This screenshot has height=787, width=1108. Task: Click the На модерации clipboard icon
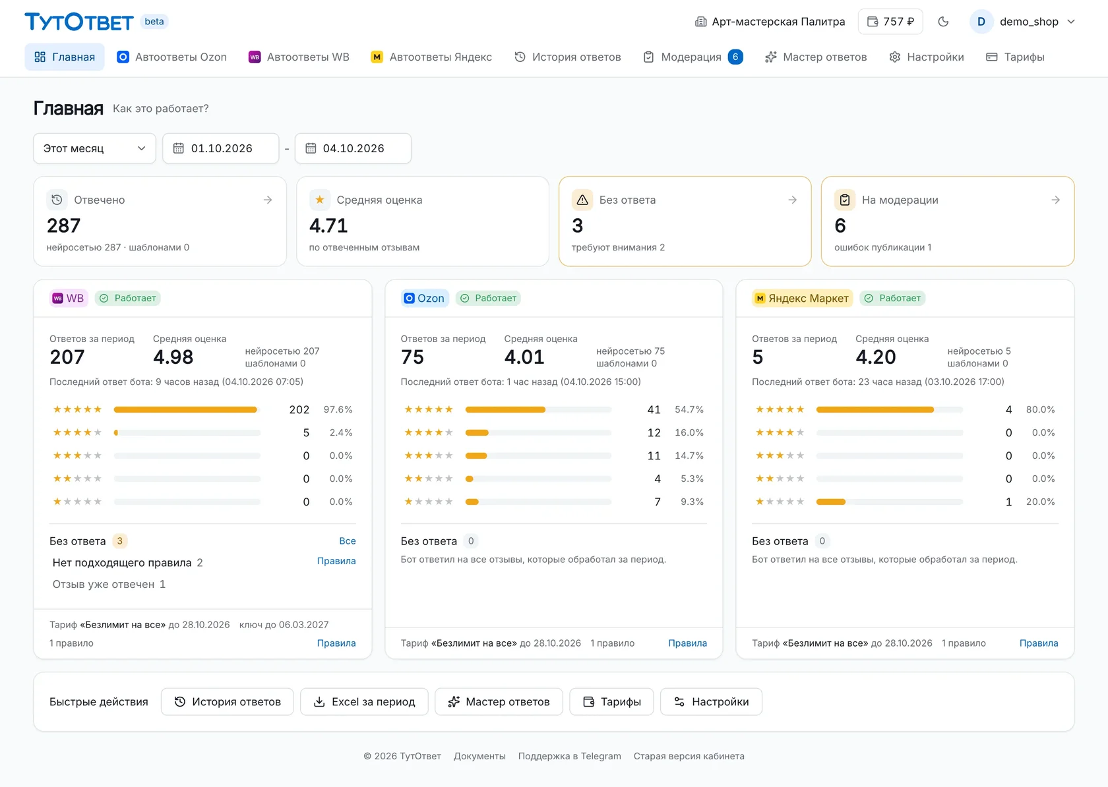(845, 200)
